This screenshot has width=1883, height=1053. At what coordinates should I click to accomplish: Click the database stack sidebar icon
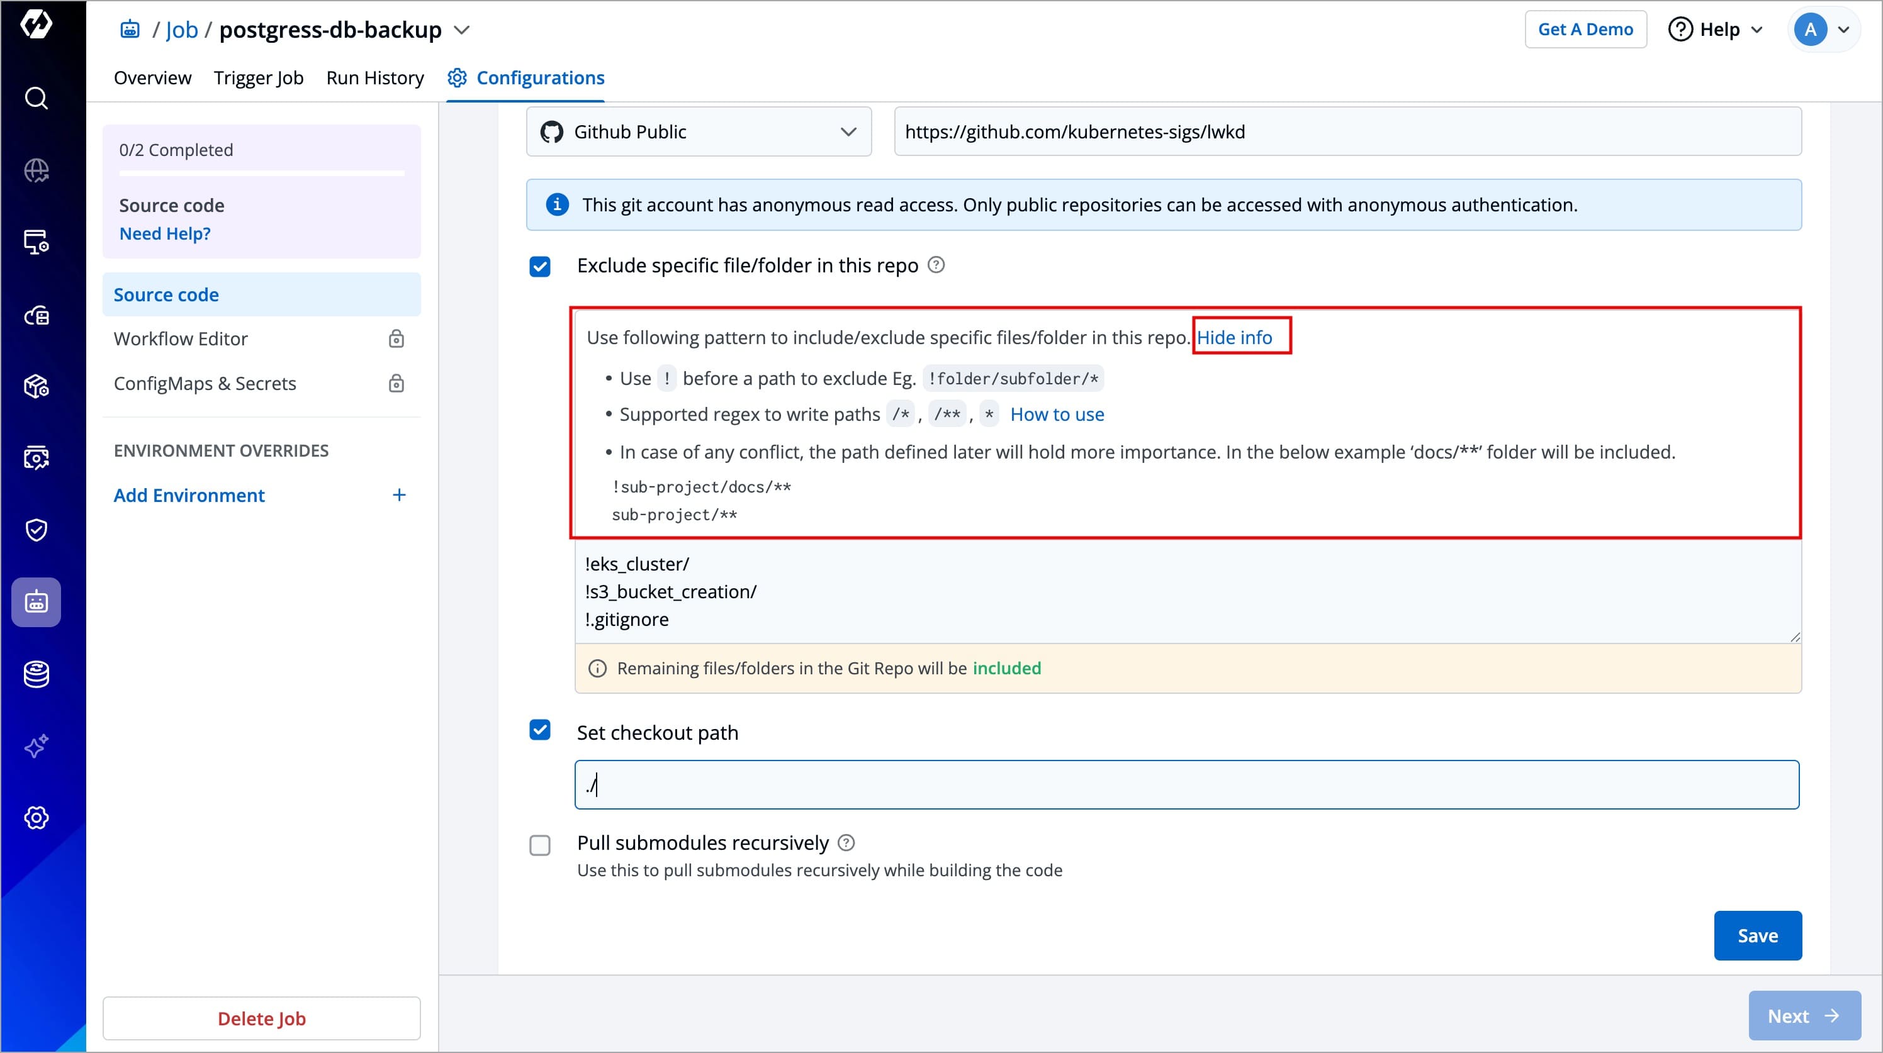(36, 674)
